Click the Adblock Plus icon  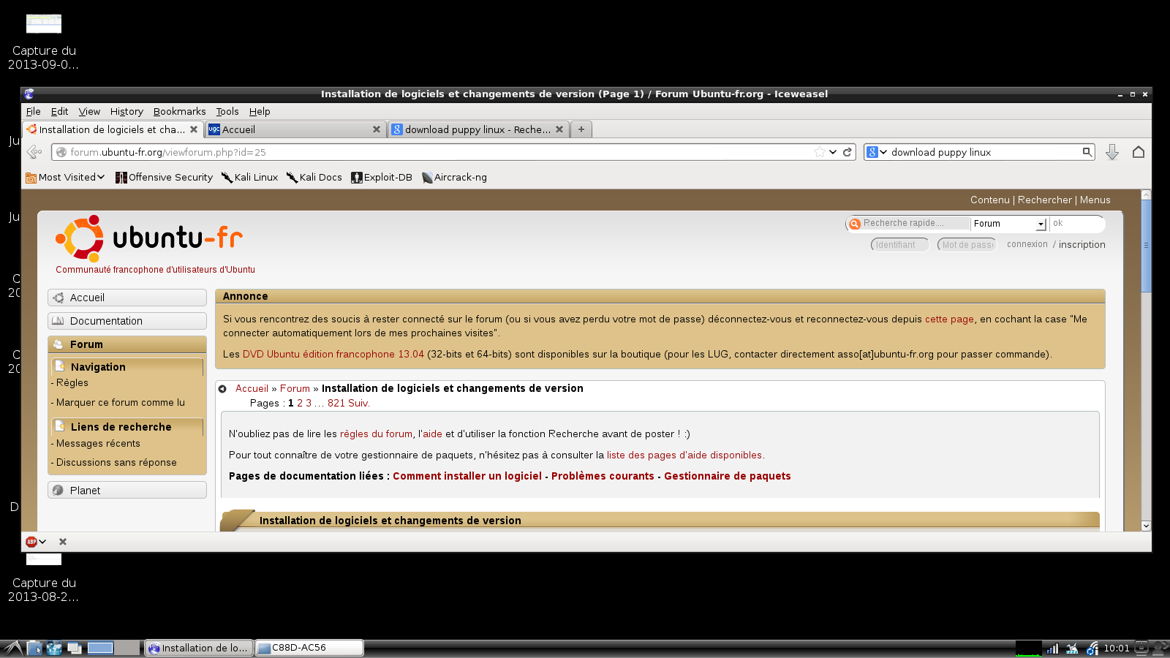[31, 542]
